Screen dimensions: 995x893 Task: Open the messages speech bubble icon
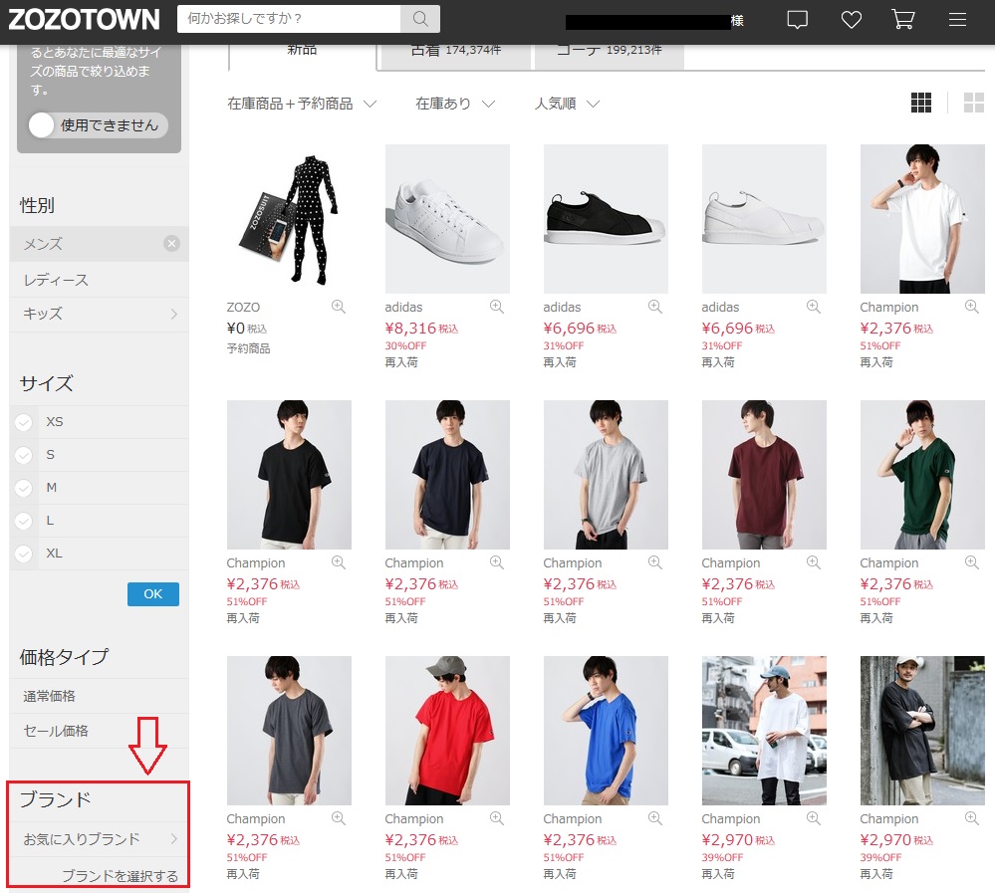pos(797,20)
